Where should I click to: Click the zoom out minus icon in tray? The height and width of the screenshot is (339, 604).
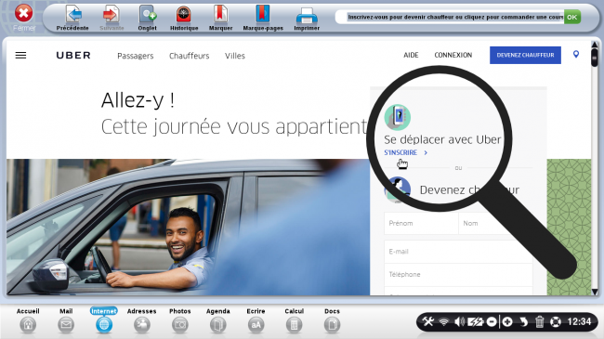(x=492, y=321)
